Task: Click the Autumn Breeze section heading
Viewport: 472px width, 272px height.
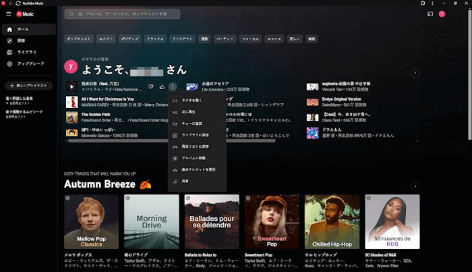Action: coord(107,184)
